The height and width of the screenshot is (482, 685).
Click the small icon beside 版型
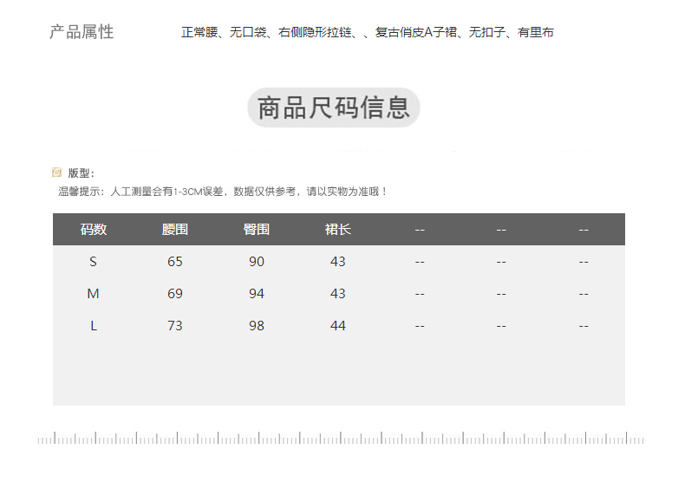tap(57, 173)
